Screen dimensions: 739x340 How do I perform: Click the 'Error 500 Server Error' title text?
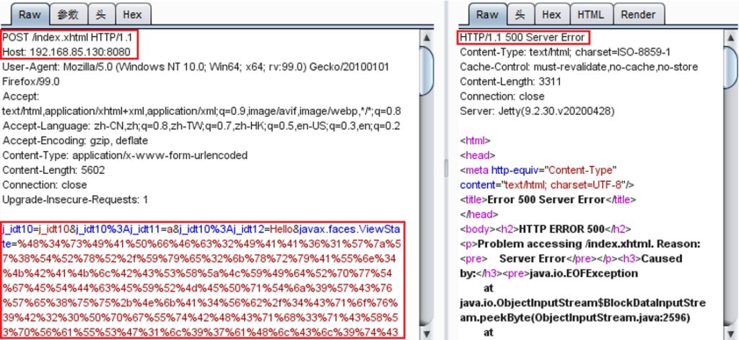click(546, 199)
